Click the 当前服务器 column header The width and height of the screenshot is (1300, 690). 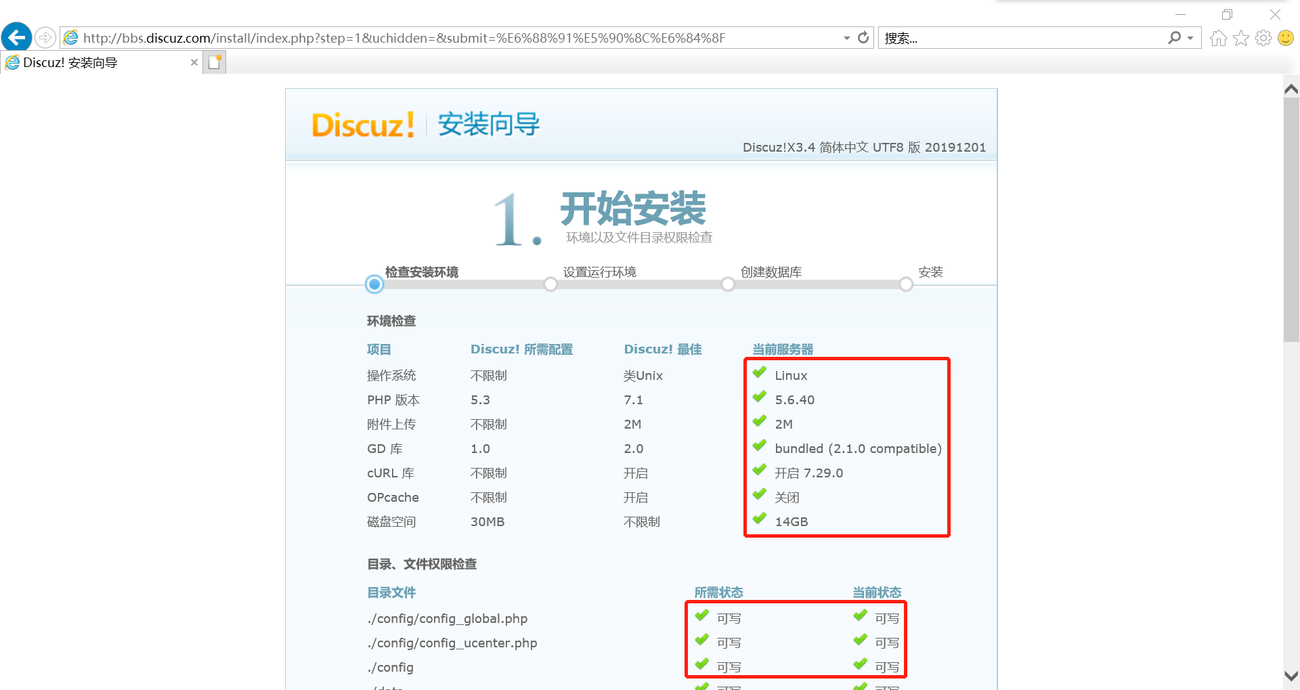[x=783, y=349]
